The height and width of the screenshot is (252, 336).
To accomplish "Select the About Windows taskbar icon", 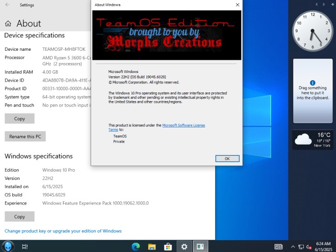I will (x=200, y=247).
